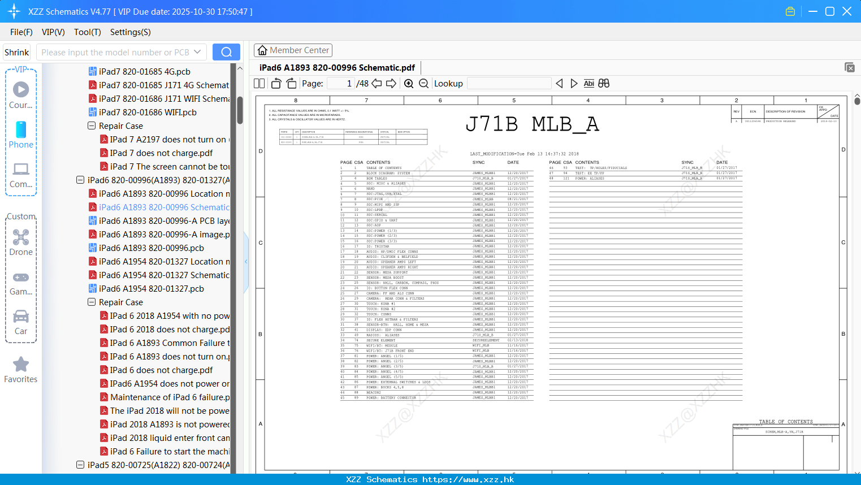The width and height of the screenshot is (861, 485).
Task: Click the Shrink button
Action: click(17, 52)
